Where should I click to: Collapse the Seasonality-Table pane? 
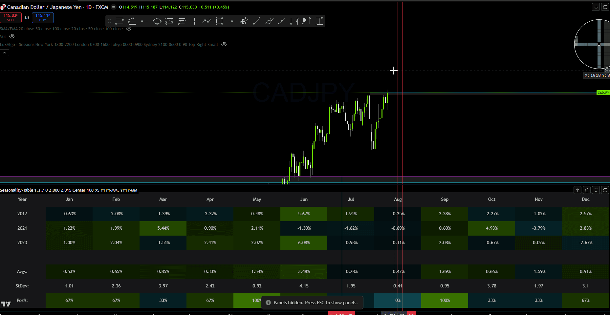pyautogui.click(x=596, y=190)
